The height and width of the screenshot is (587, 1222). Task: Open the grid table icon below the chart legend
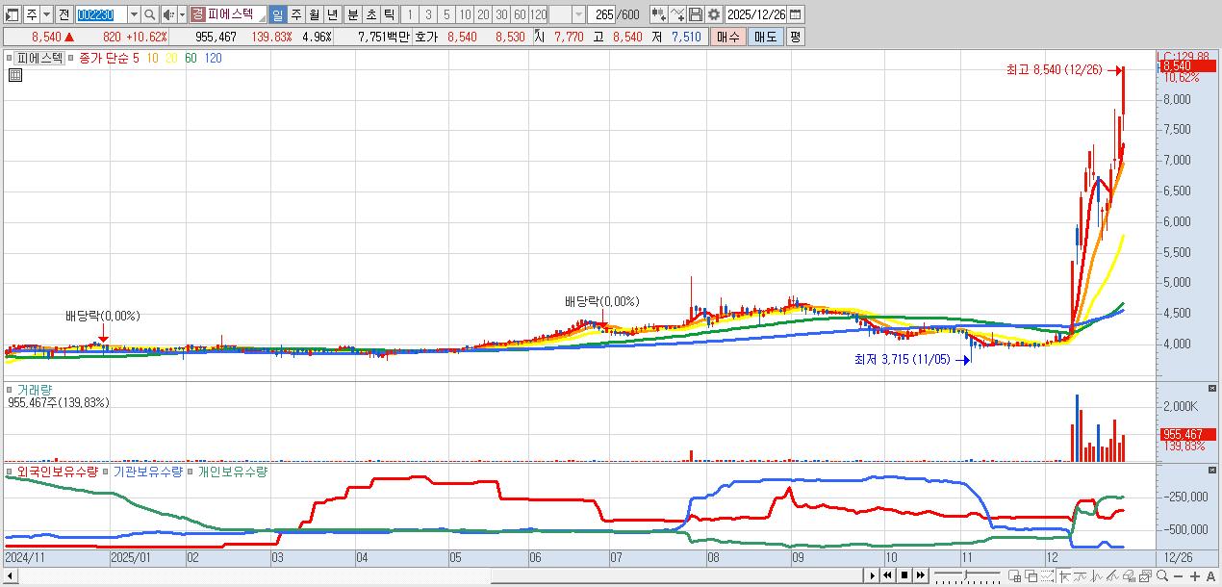click(15, 75)
